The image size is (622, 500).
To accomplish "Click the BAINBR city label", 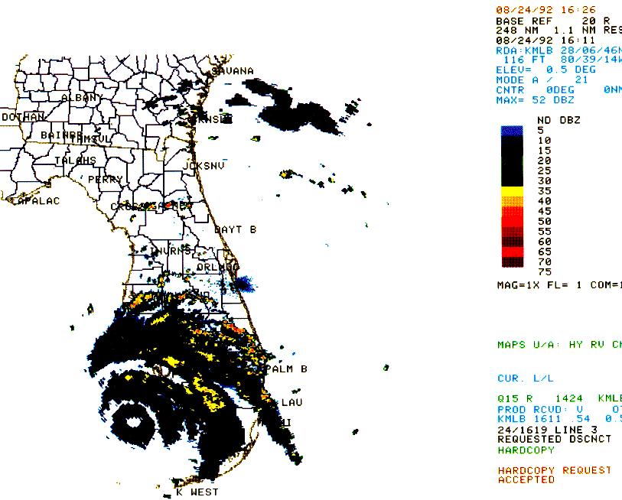I will pos(61,135).
